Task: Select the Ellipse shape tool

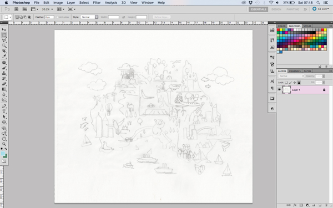Action: pos(4,122)
